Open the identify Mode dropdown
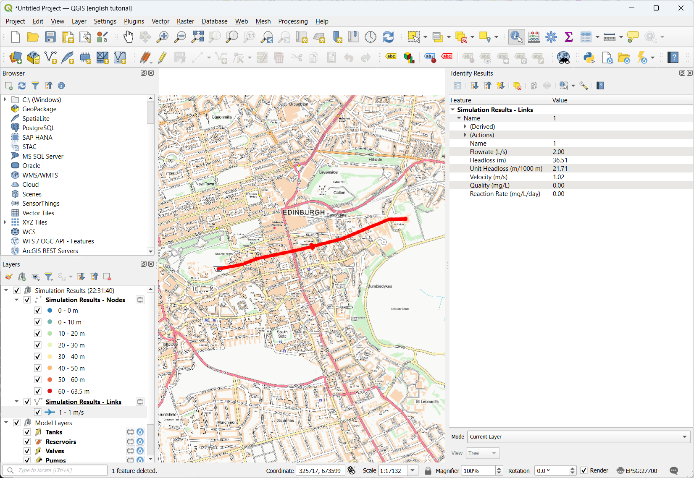This screenshot has width=694, height=478. point(578,437)
